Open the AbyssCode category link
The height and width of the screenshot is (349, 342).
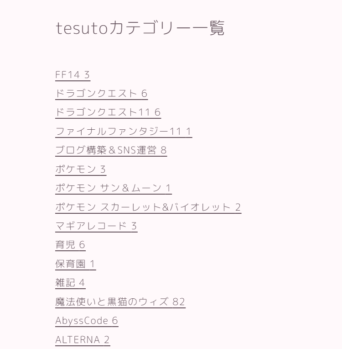87,321
